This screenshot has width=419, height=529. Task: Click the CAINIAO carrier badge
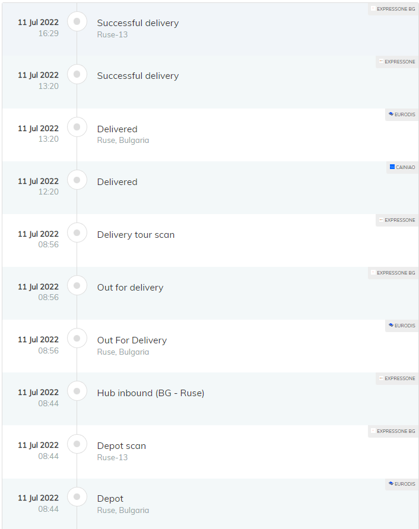click(x=402, y=167)
